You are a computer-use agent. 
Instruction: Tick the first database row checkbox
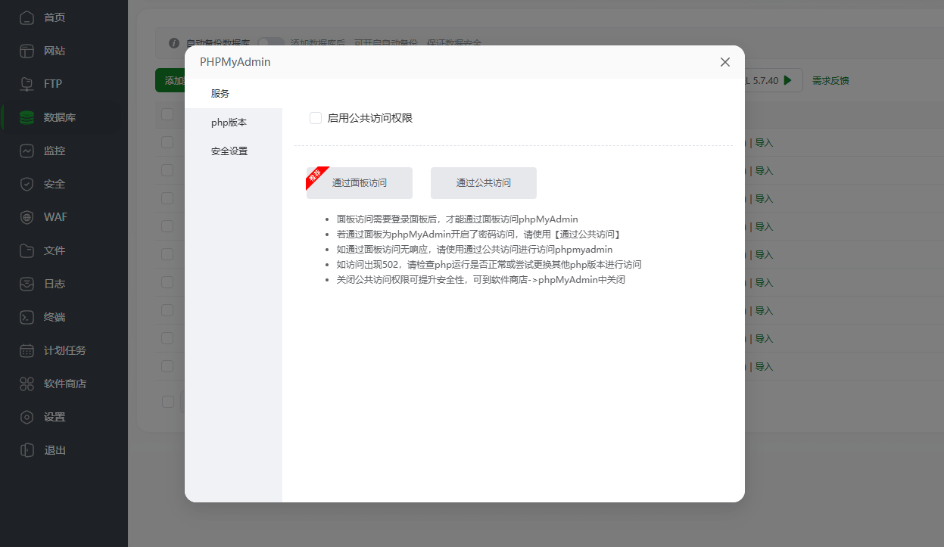[x=167, y=142]
